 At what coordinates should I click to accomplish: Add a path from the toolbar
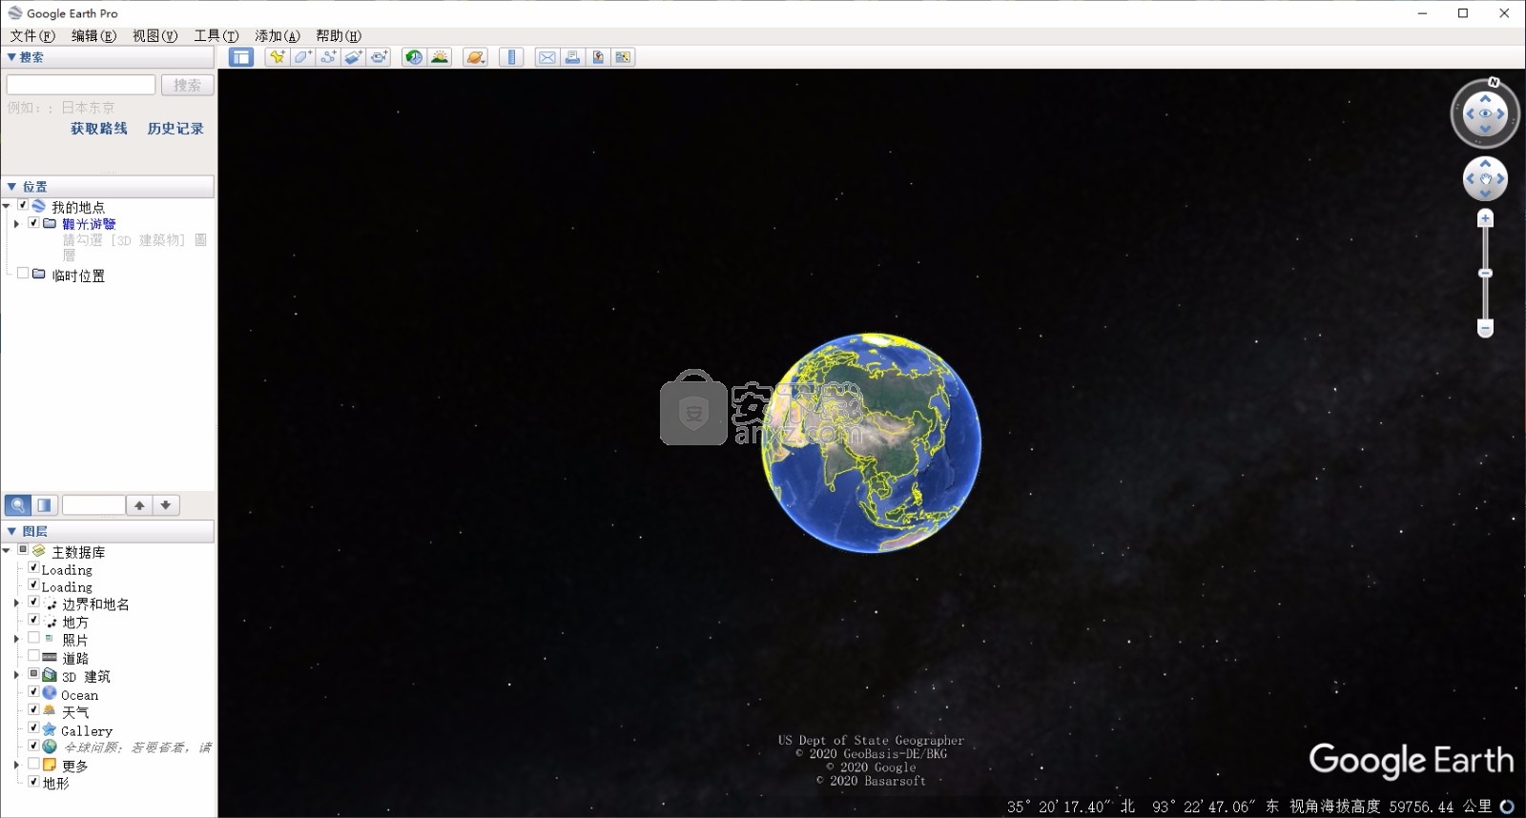[328, 57]
